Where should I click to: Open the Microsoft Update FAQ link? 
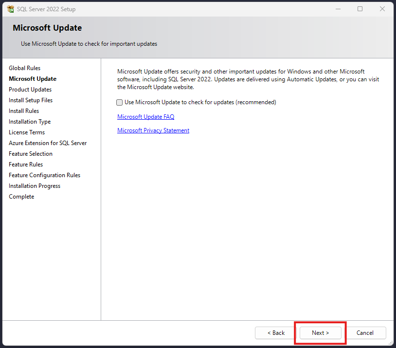(x=145, y=117)
